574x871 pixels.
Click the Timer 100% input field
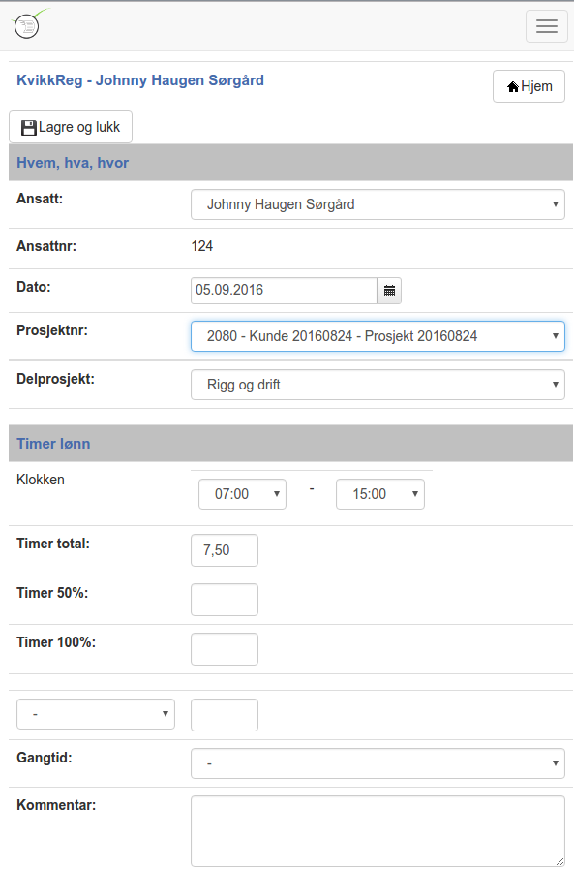pyautogui.click(x=225, y=649)
